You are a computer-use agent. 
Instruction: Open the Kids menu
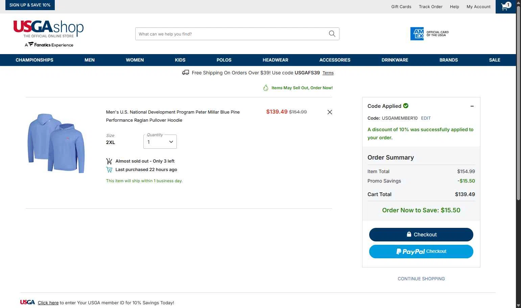[180, 60]
